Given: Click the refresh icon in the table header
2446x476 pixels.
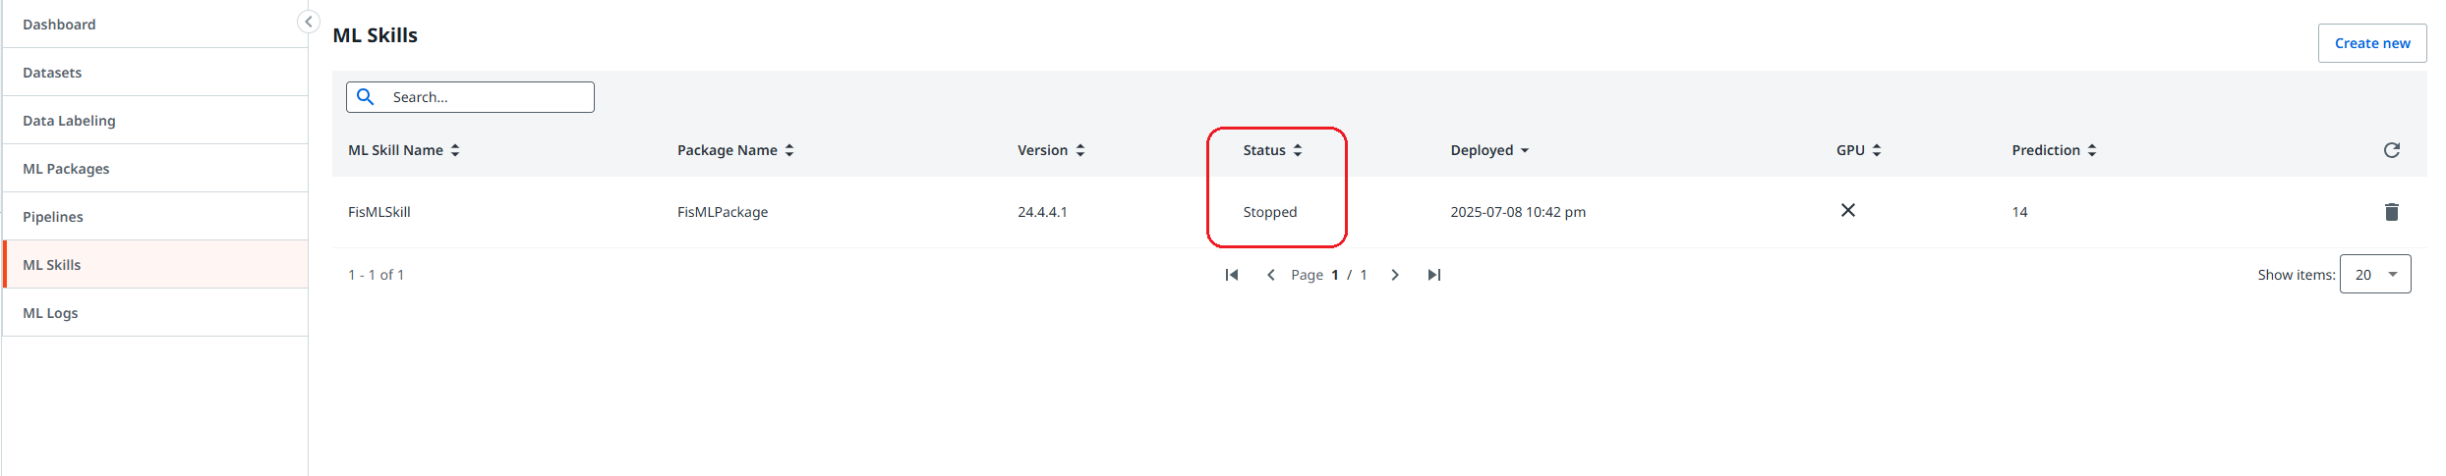Looking at the screenshot, I should click(x=2391, y=150).
